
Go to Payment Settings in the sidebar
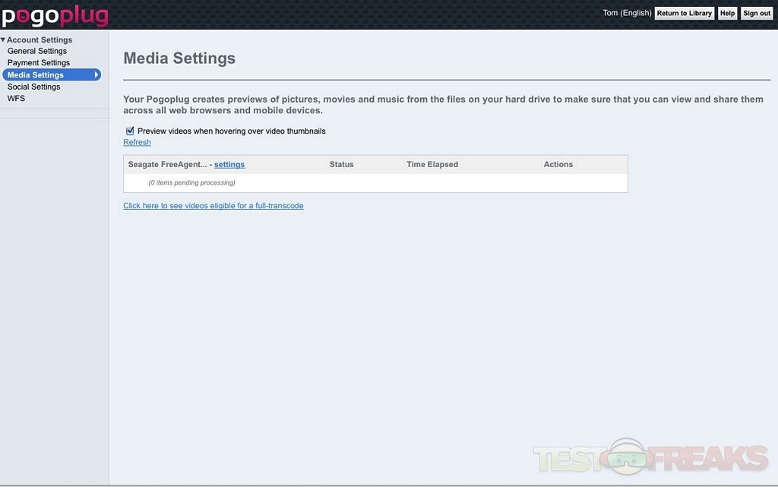39,63
